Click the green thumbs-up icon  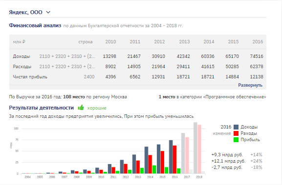pos(81,108)
